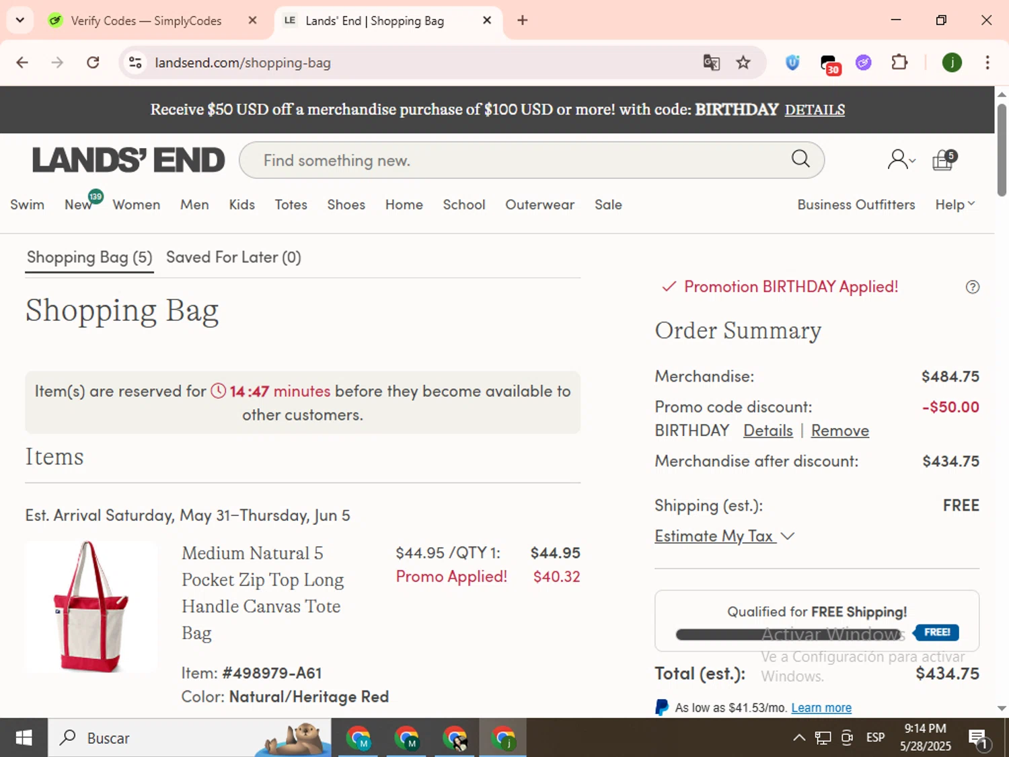Click the red canvas tote thumbnail
The width and height of the screenshot is (1009, 757).
91,606
